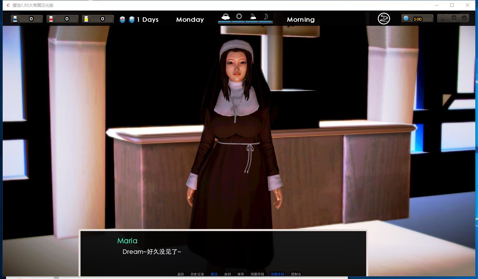Viewport: 478px width, 279px height.
Task: Open the computer icon in top bar
Action: coord(454,18)
